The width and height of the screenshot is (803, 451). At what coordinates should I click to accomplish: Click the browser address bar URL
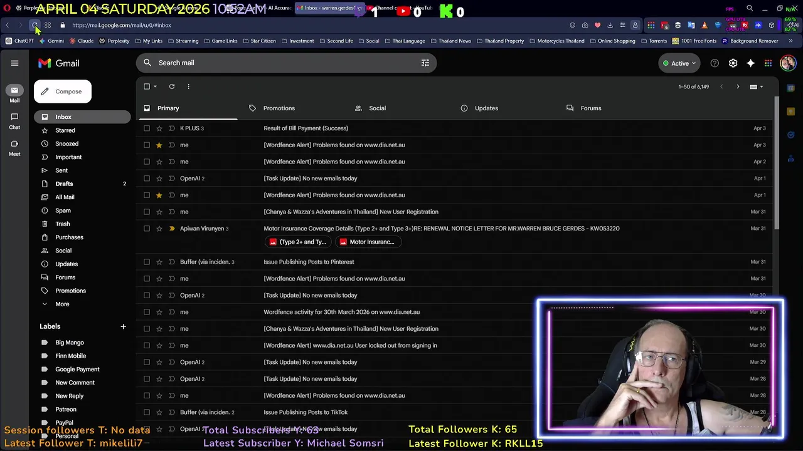tap(121, 25)
